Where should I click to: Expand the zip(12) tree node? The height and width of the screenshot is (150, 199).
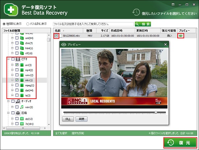[x=12, y=119]
